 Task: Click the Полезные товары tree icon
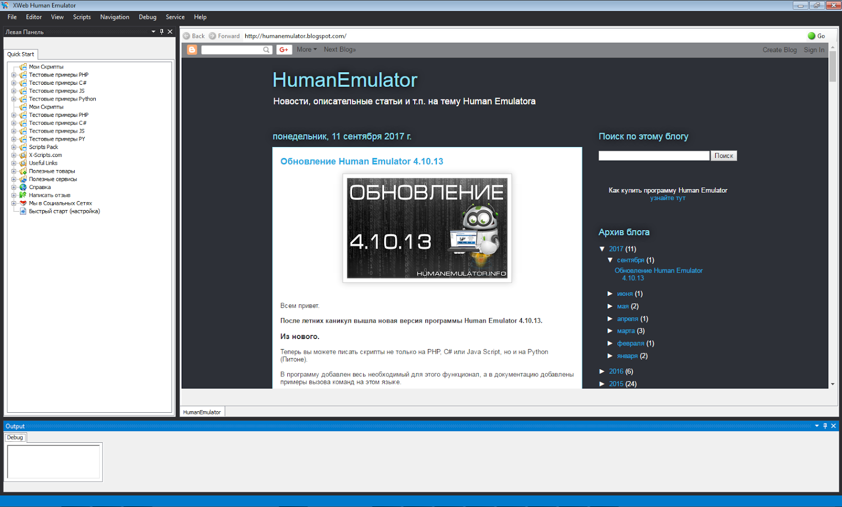tap(23, 171)
